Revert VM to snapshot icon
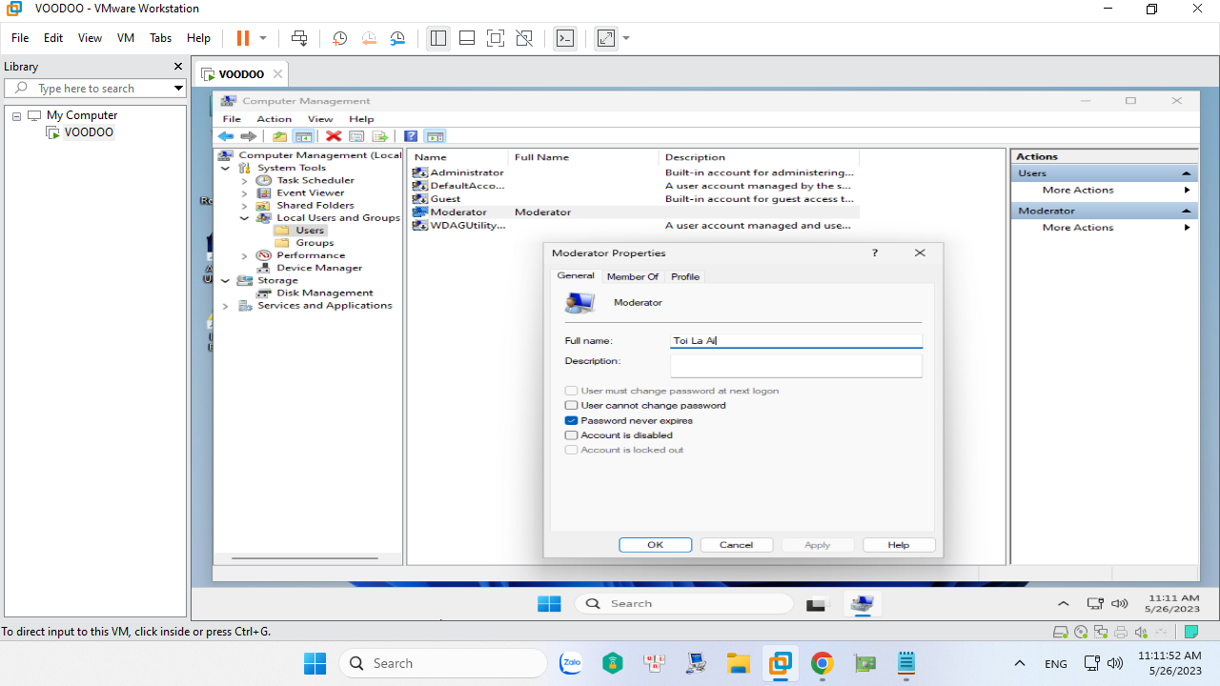 [x=369, y=38]
